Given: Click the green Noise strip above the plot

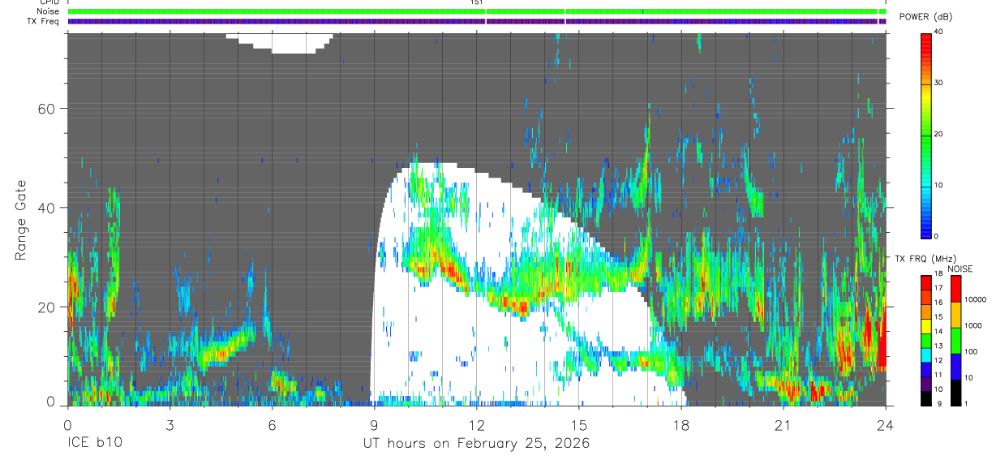Looking at the screenshot, I should pyautogui.click(x=477, y=11).
